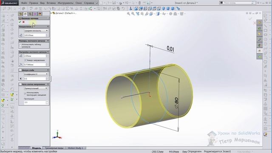Open the 'Средняя плоскость' end condition dropdown
This screenshot has width=272, height=153.
(36, 31)
